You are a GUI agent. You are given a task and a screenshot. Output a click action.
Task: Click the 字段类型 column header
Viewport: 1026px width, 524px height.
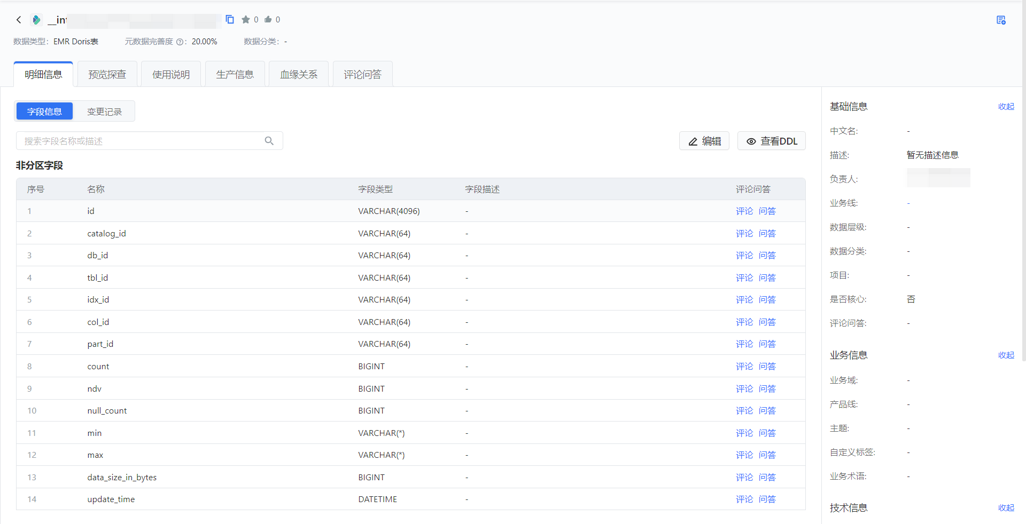pos(376,189)
